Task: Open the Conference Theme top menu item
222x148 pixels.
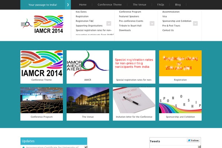Action: click(x=110, y=5)
